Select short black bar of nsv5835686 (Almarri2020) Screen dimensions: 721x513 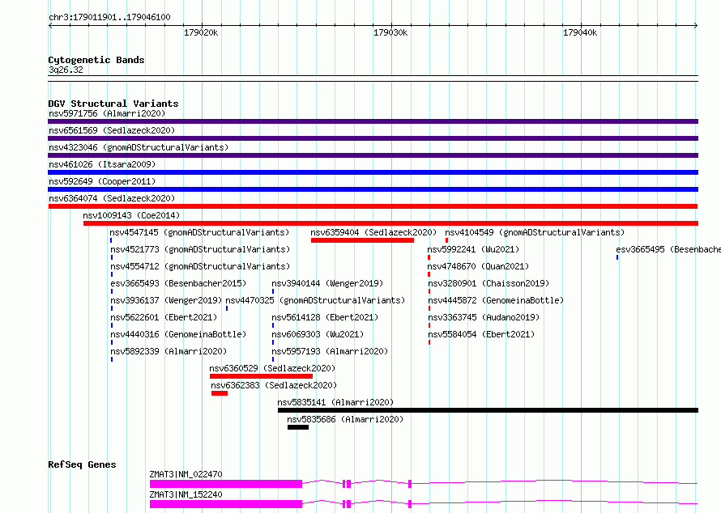298,427
